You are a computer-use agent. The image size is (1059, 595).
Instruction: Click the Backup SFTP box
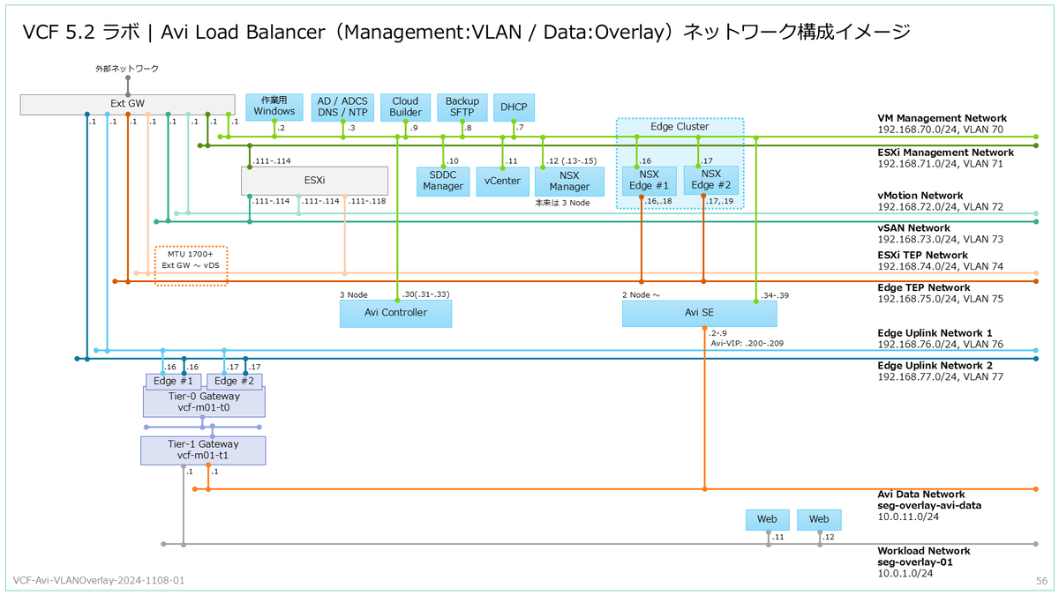462,106
